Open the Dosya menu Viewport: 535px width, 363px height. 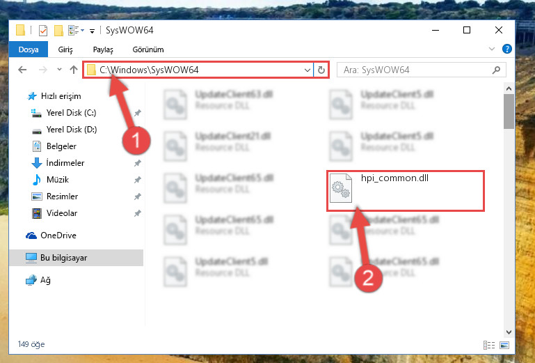coord(29,49)
